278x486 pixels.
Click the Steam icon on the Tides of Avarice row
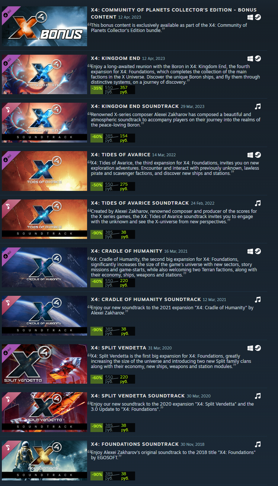coord(258,155)
